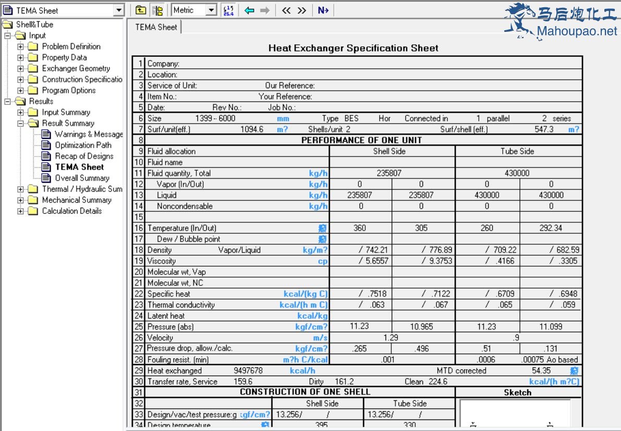The width and height of the screenshot is (621, 431).
Task: Open the Metric units dropdown
Action: pyautogui.click(x=211, y=10)
